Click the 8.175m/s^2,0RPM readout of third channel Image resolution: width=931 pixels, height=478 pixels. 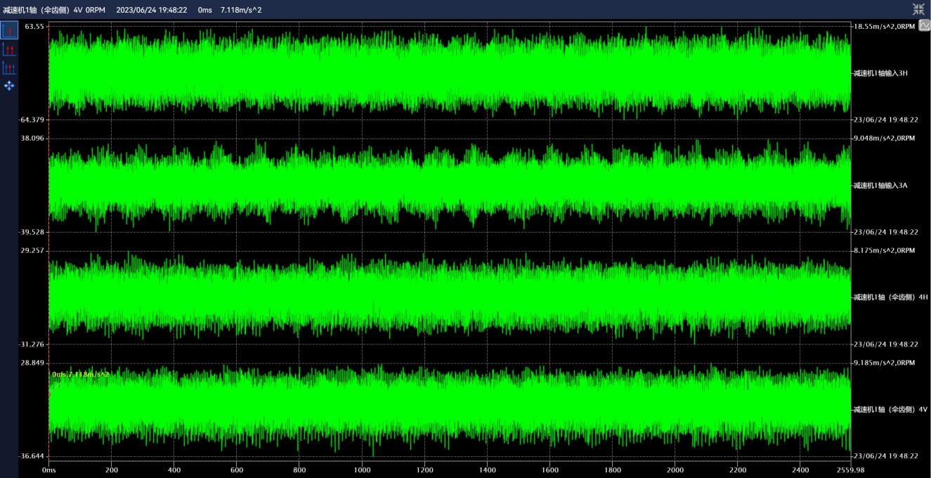(884, 250)
